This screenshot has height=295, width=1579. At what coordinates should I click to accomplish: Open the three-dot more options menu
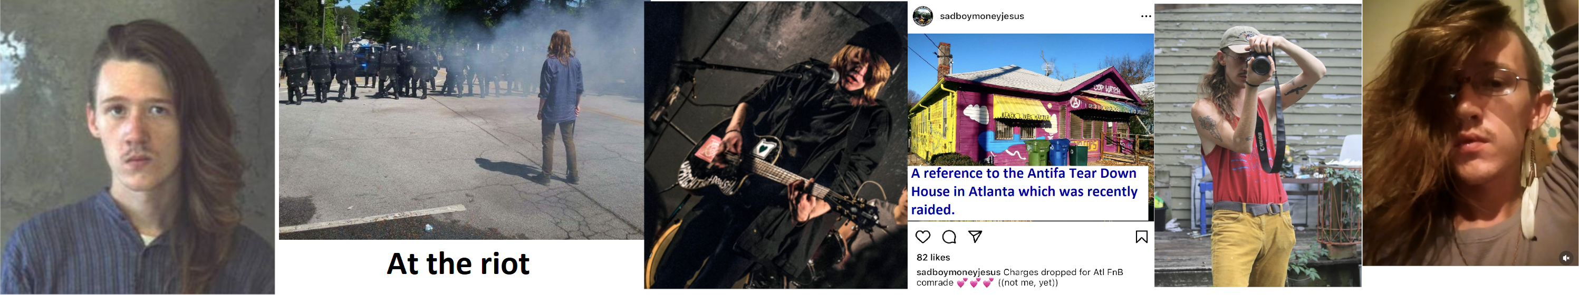coord(1145,16)
